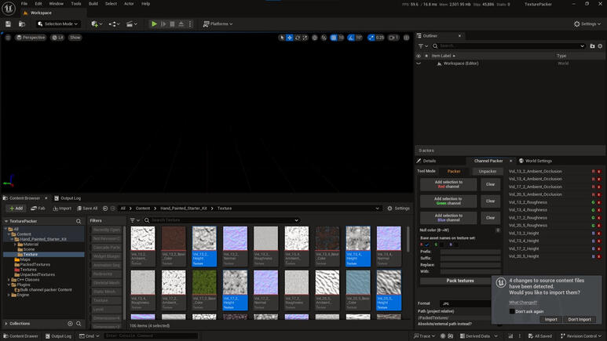Image resolution: width=607 pixels, height=341 pixels.
Task: Activate the viewport Select mode tool
Action: coord(282,38)
